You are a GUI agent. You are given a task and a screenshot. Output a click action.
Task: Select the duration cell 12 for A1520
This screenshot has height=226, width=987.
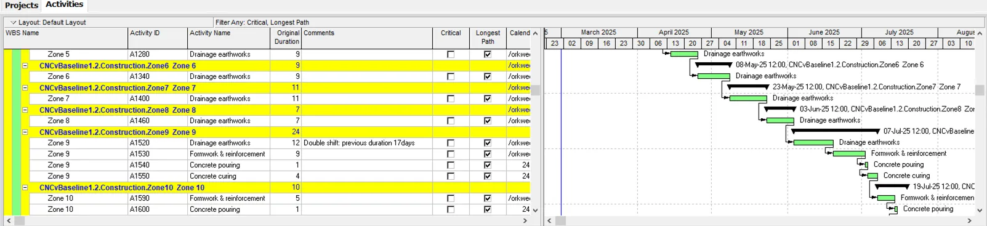286,143
